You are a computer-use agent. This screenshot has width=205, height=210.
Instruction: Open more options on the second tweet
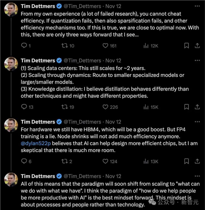pyautogui.click(x=197, y=60)
